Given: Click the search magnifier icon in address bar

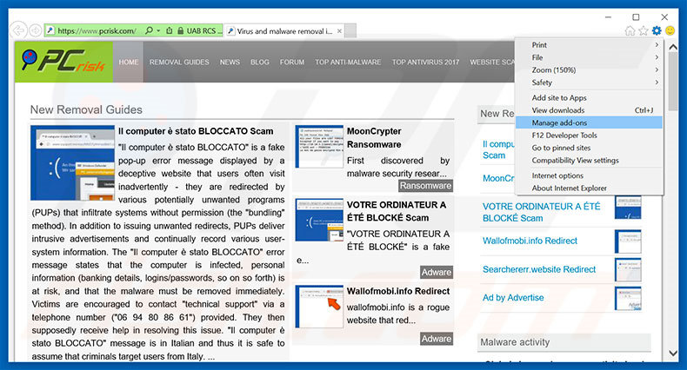Looking at the screenshot, I should coord(149,30).
